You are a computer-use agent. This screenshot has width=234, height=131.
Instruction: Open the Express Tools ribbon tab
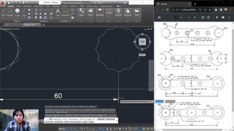click(x=92, y=6)
